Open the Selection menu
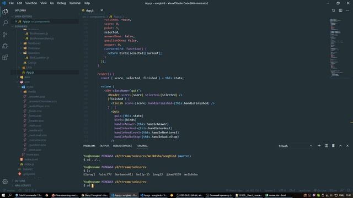Screen dimensions: 353x198 pyautogui.click(x=31, y=3)
